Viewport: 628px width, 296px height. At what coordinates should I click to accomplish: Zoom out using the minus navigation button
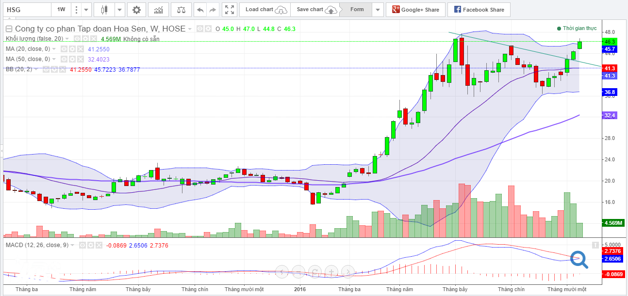click(298, 271)
